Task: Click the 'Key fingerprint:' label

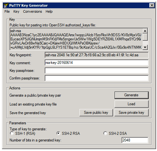Action: (x=21, y=55)
